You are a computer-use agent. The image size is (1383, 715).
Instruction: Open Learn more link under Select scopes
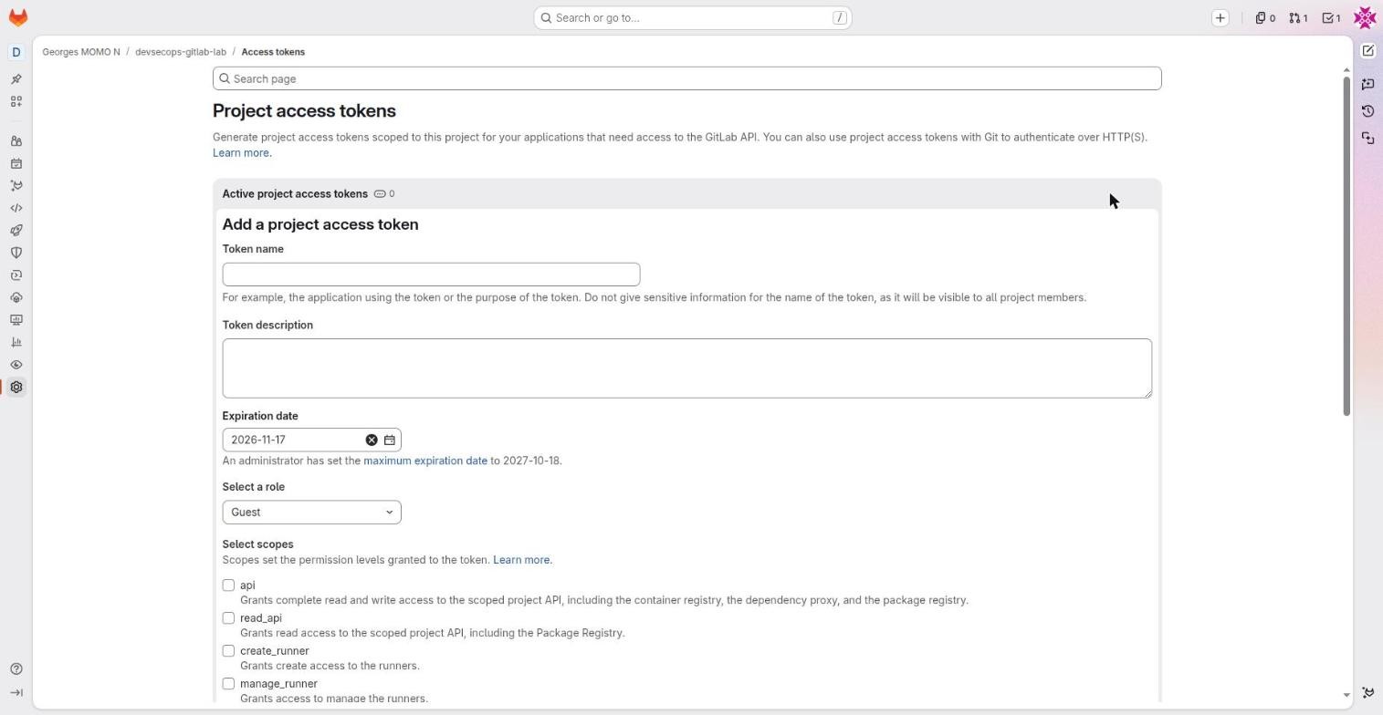(x=522, y=560)
